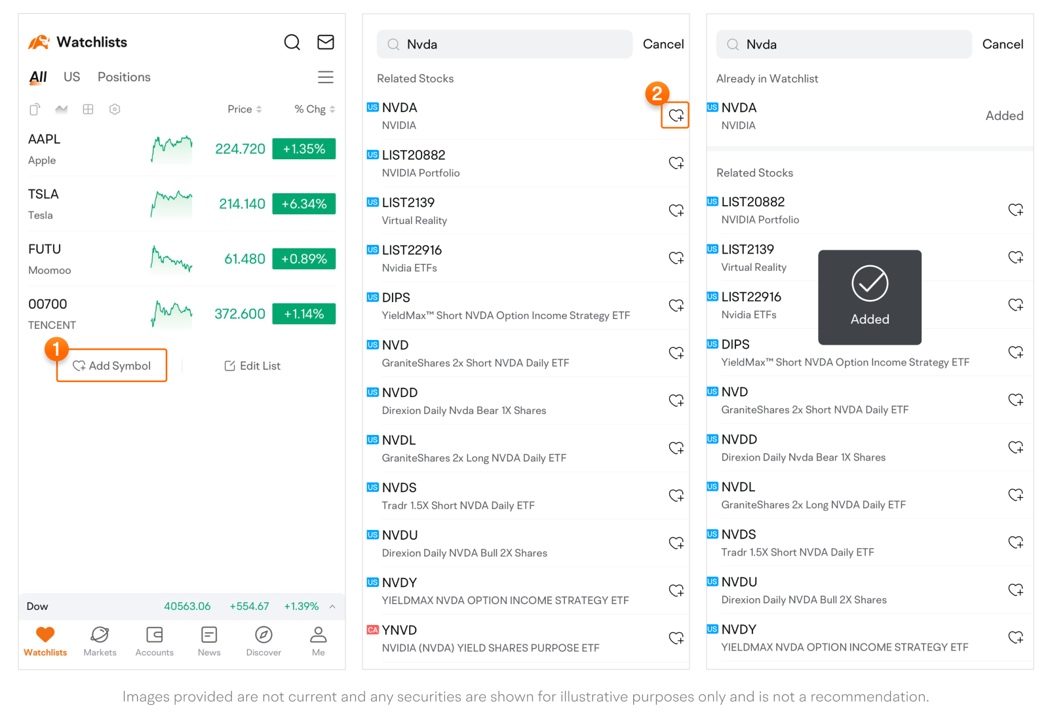The width and height of the screenshot is (1052, 720).
Task: Click Edit List button
Action: coord(252,366)
